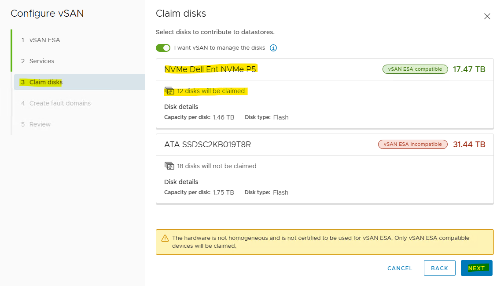
Task: Select step 5 Review
Action: click(x=40, y=124)
